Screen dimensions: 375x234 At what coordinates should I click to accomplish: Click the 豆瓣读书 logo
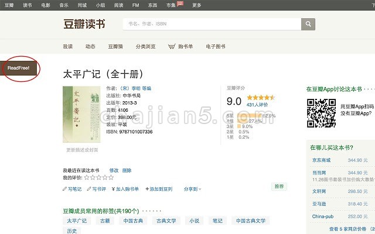click(x=84, y=24)
